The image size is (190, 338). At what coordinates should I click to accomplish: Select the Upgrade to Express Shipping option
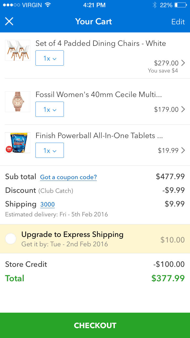(11, 239)
